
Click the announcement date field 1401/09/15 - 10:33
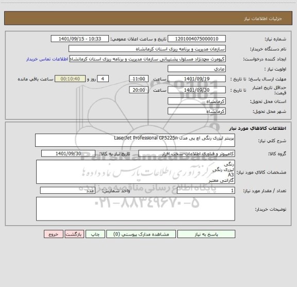tap(80, 39)
